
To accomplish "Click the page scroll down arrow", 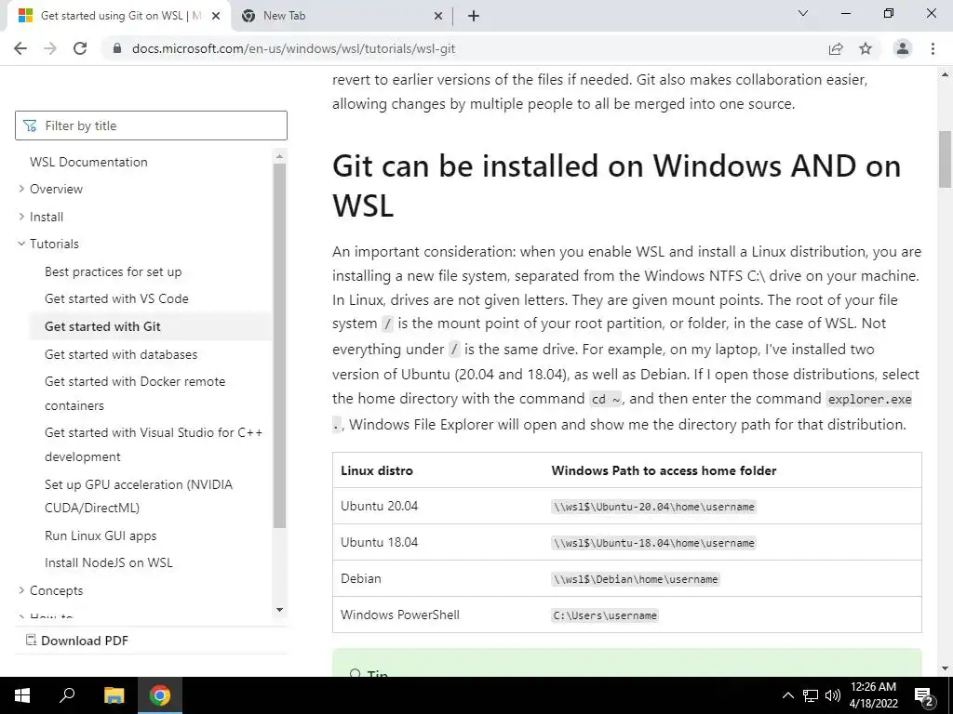I will 946,668.
